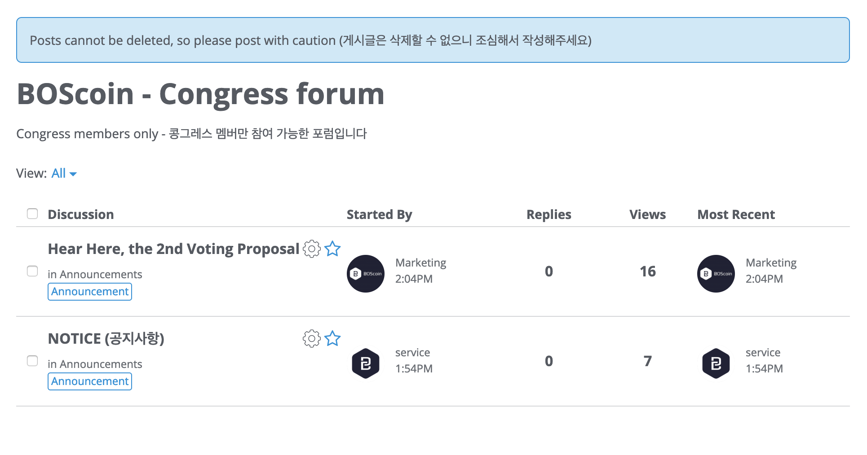Viewport: 867px width, 455px height.
Task: Click service avatar in Most Recent column
Action: click(x=716, y=363)
